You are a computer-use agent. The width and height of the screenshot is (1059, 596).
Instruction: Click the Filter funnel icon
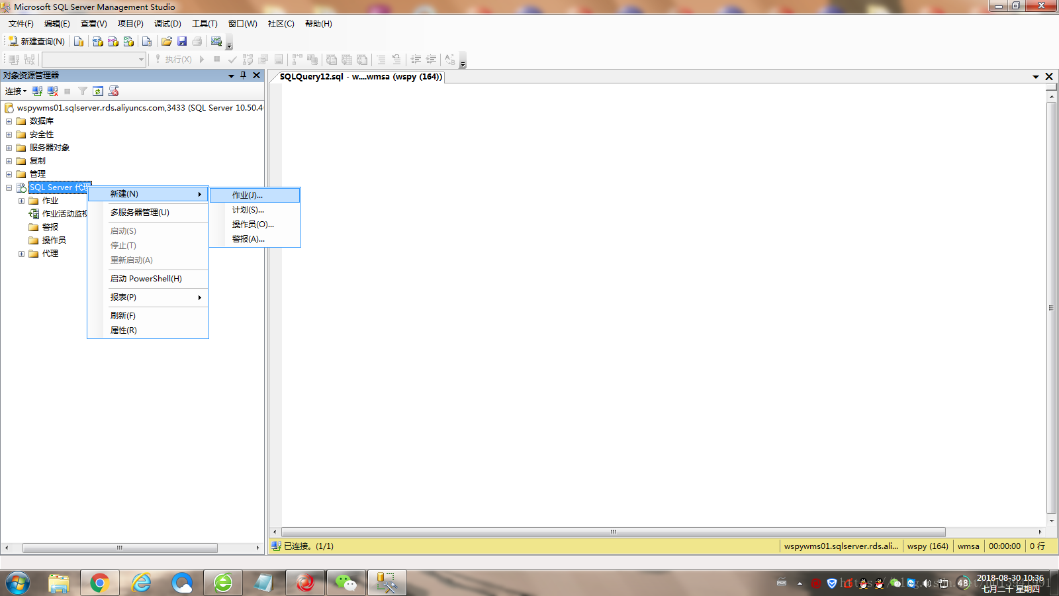coord(83,91)
